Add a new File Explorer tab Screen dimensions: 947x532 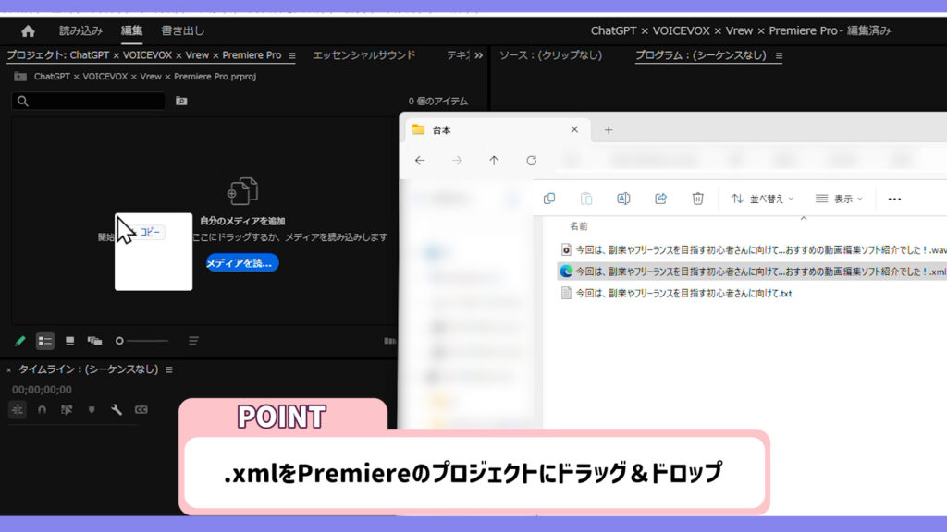point(609,130)
